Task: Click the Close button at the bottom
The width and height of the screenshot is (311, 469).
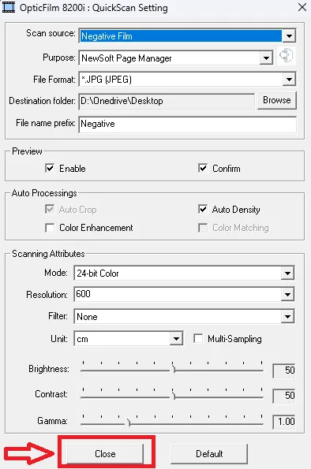Action: pos(105,454)
